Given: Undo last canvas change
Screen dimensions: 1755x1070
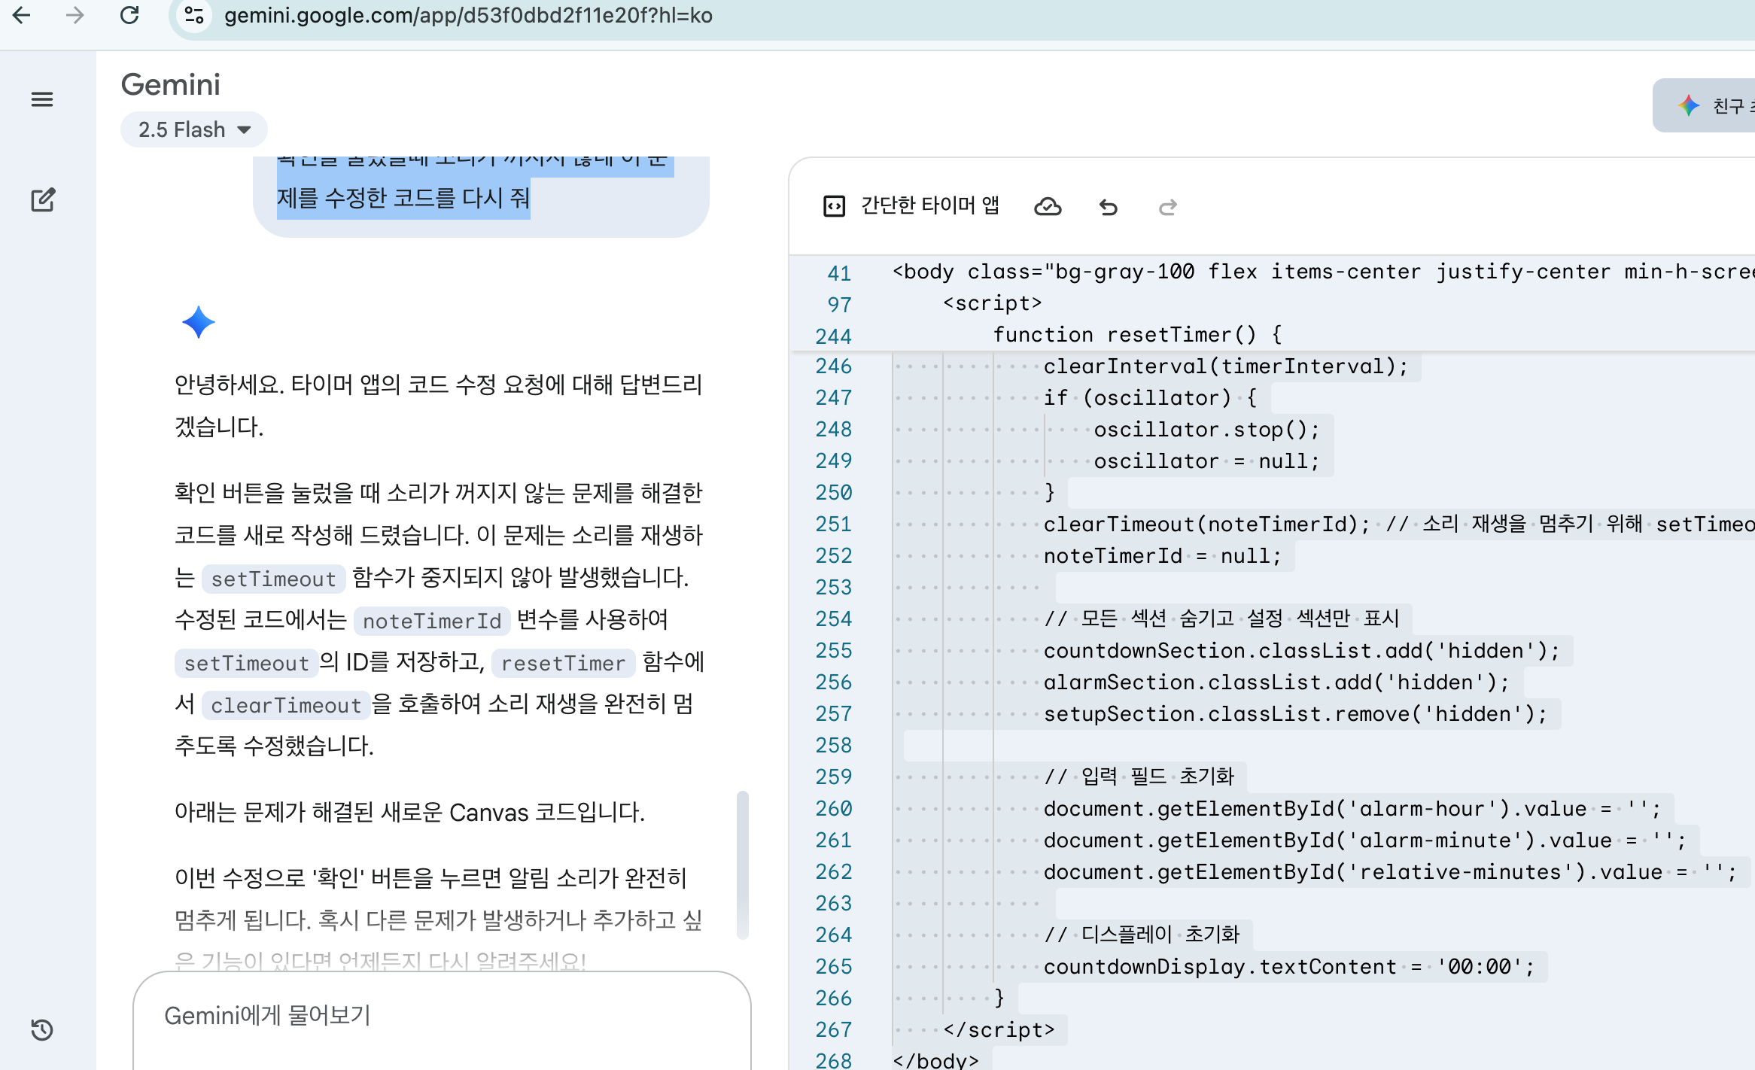Looking at the screenshot, I should [1109, 207].
